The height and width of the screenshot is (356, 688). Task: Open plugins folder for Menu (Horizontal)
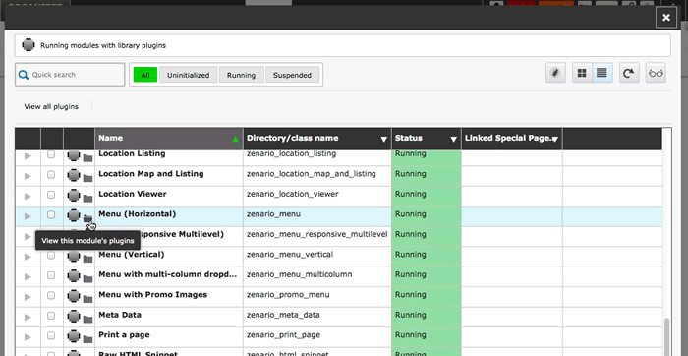[x=87, y=218]
